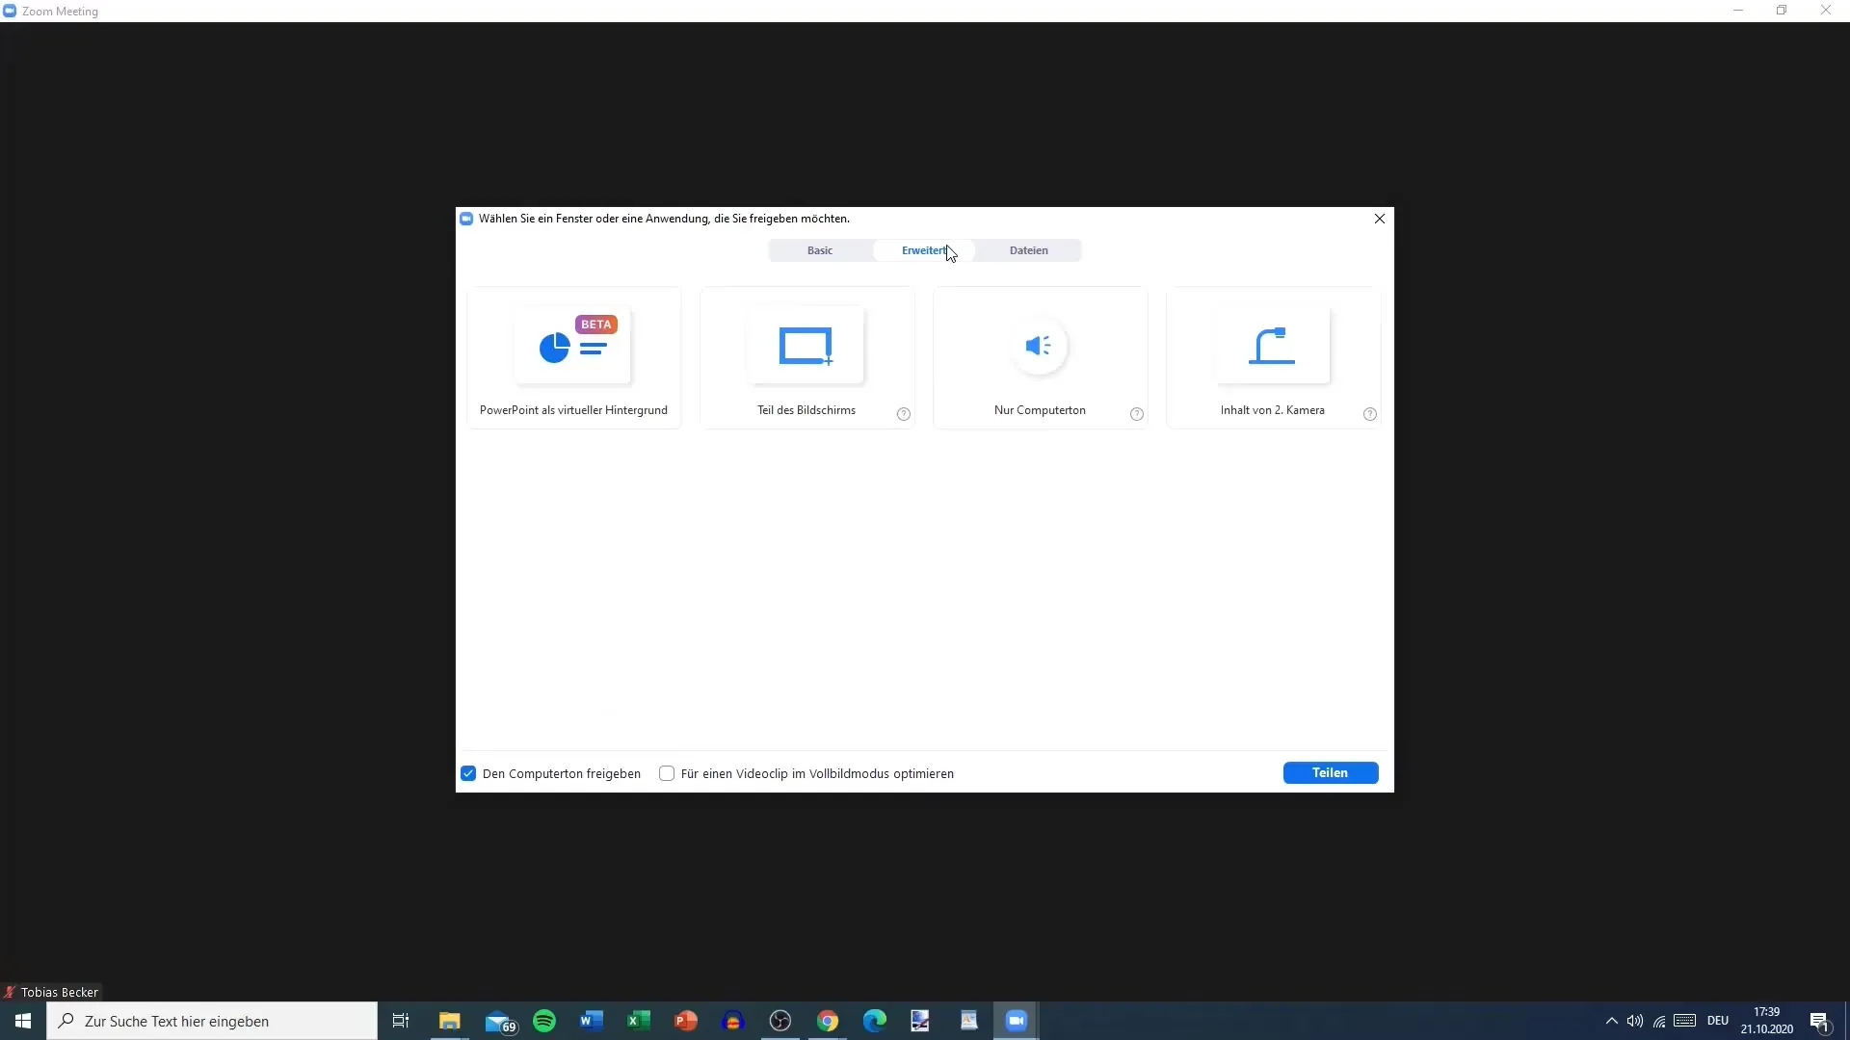The image size is (1850, 1040).
Task: Select Nur Computerton speaker icon
Action: [1039, 346]
